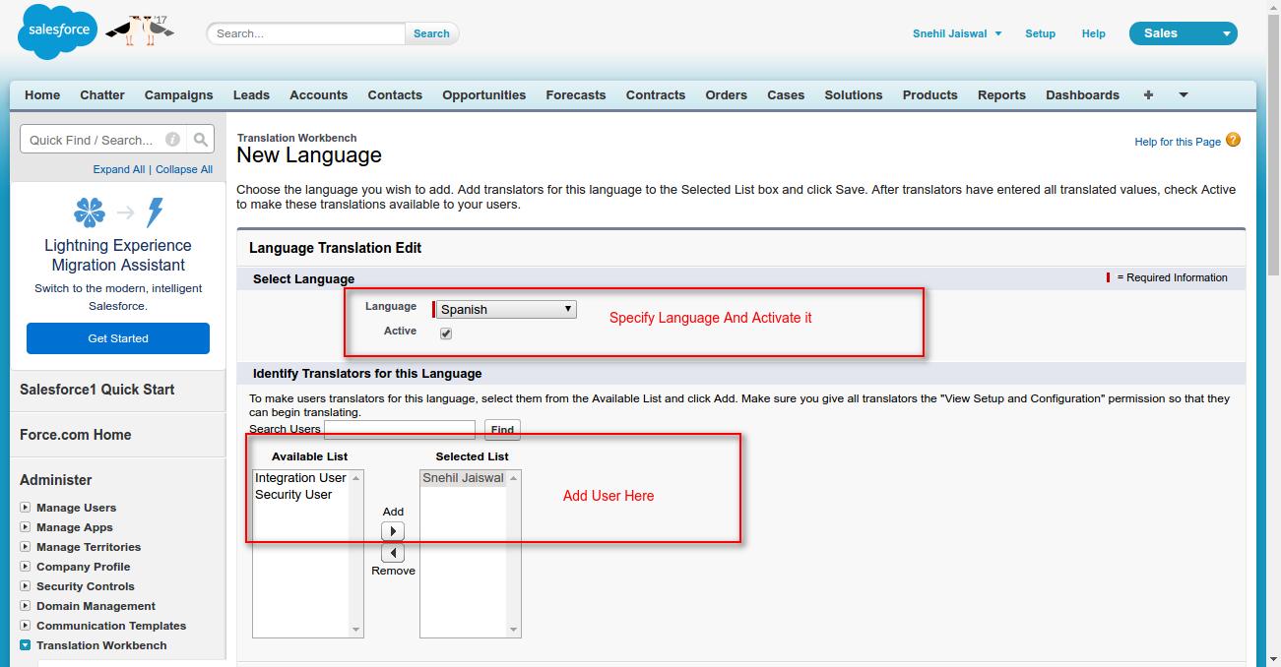Click the Quick Find magnifier icon

200,140
